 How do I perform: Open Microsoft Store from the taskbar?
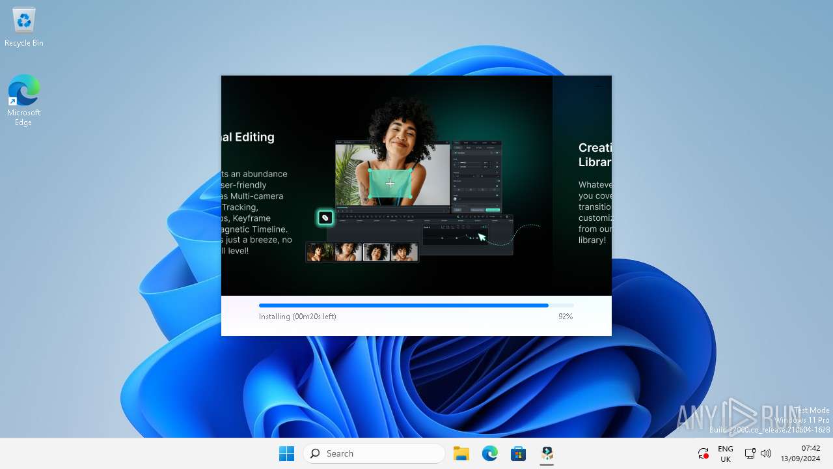(519, 453)
